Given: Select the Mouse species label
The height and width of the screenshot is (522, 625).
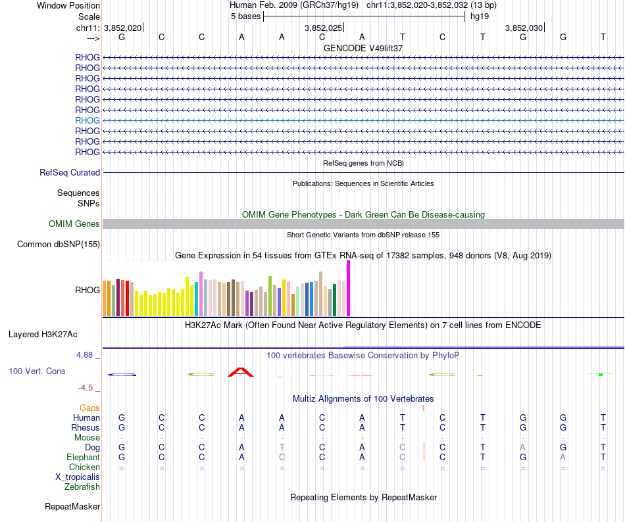Looking at the screenshot, I should [x=87, y=438].
